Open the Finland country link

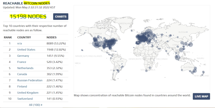[x=22, y=87]
